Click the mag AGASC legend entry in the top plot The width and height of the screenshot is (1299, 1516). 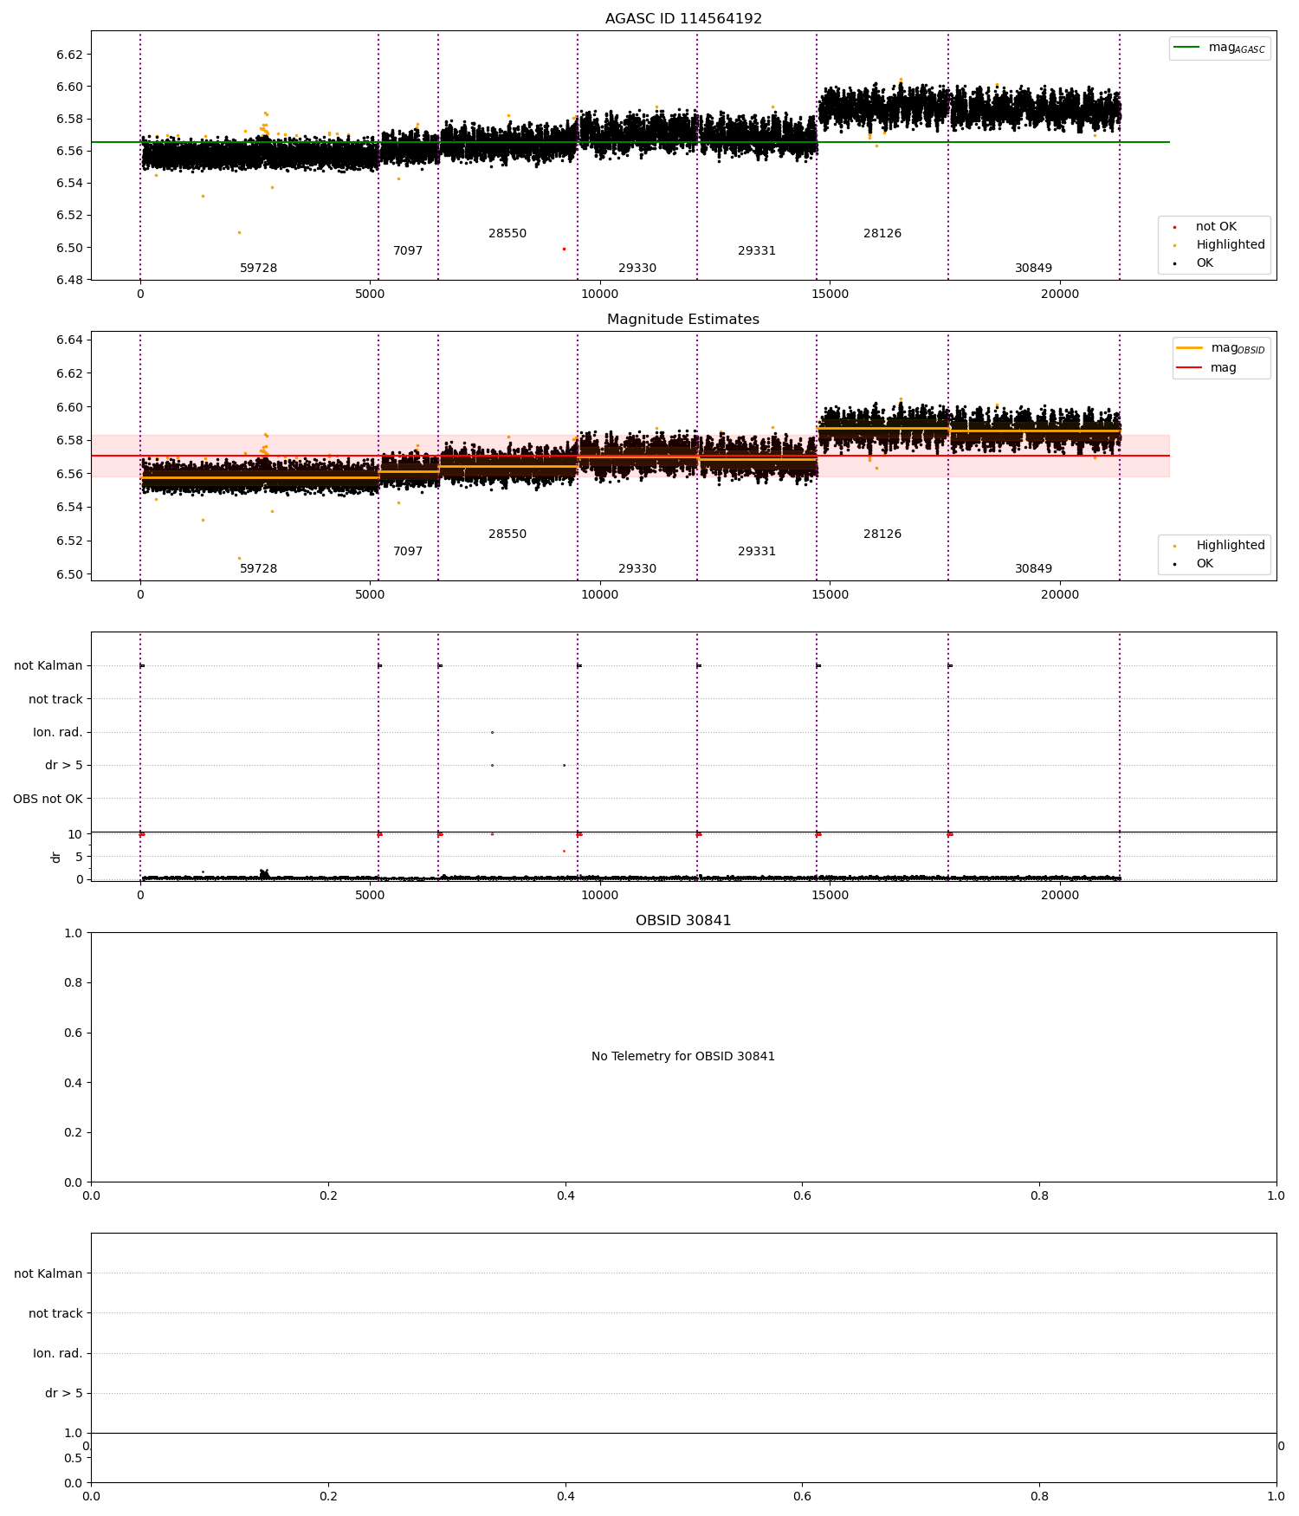click(x=1219, y=48)
